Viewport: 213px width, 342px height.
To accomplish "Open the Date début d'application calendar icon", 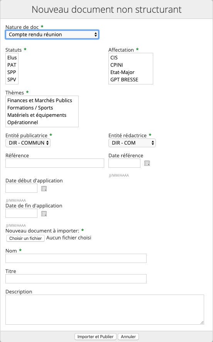I will coord(44,189).
